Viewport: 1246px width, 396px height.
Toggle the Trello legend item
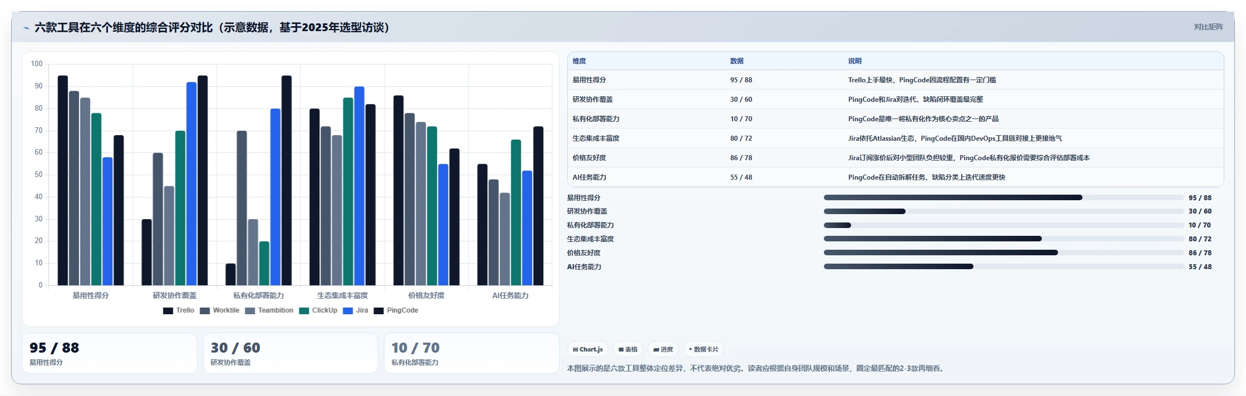179,310
